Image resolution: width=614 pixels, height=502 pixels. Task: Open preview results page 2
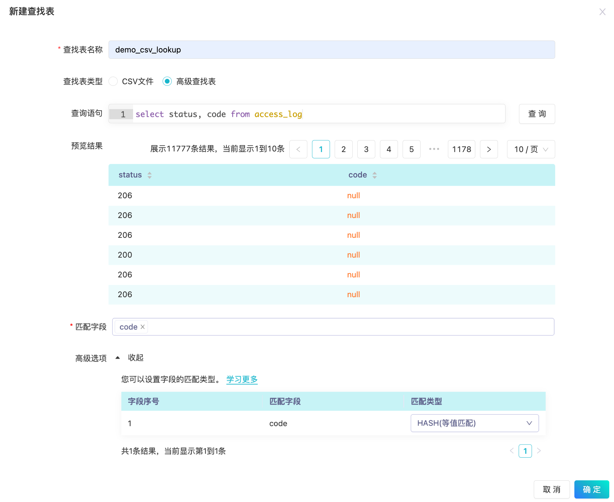point(343,149)
